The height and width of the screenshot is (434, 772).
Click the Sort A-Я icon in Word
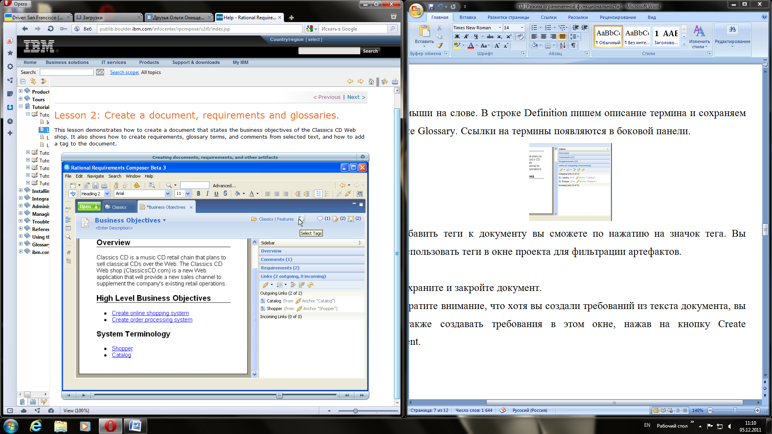(x=562, y=45)
